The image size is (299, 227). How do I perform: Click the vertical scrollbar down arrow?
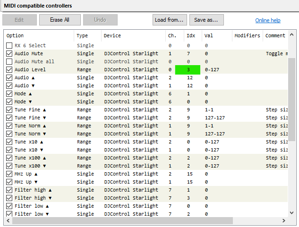click(291, 213)
